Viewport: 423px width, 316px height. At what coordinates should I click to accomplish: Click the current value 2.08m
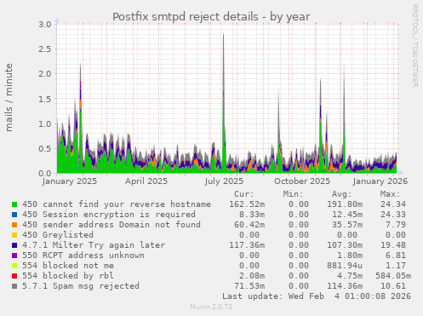[x=252, y=276]
